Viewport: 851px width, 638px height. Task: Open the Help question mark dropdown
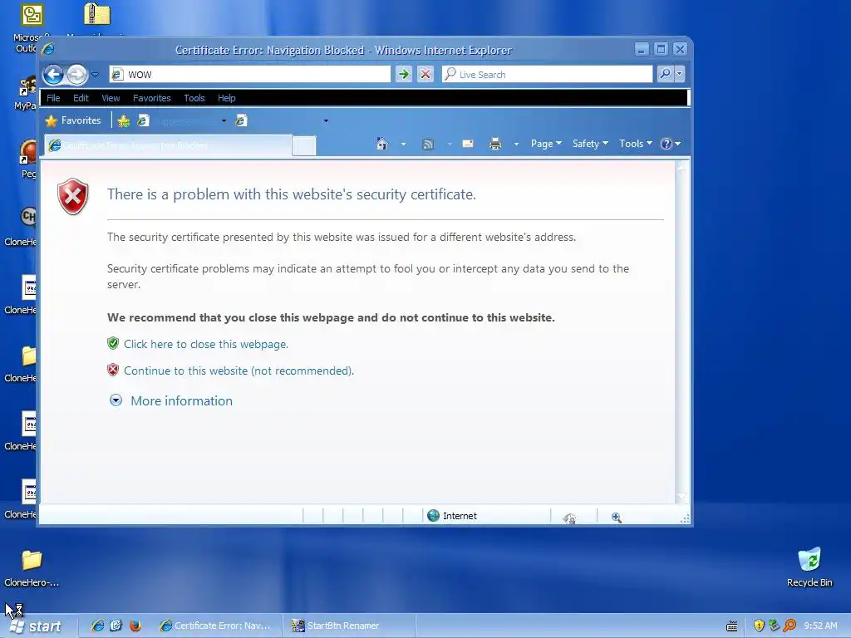click(671, 144)
